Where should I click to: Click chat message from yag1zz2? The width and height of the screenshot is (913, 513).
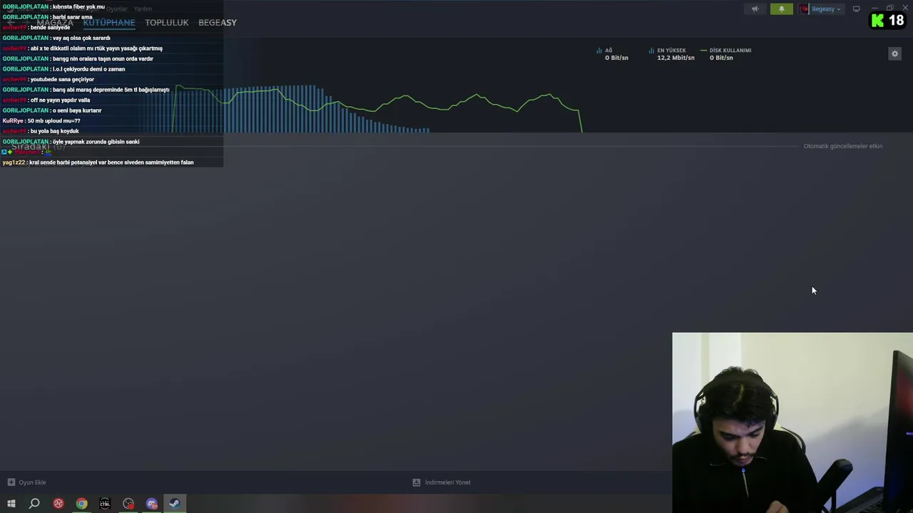pos(98,162)
